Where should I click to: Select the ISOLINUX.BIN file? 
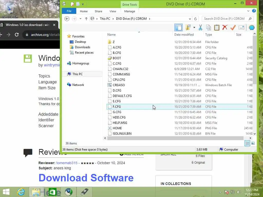click(122, 133)
